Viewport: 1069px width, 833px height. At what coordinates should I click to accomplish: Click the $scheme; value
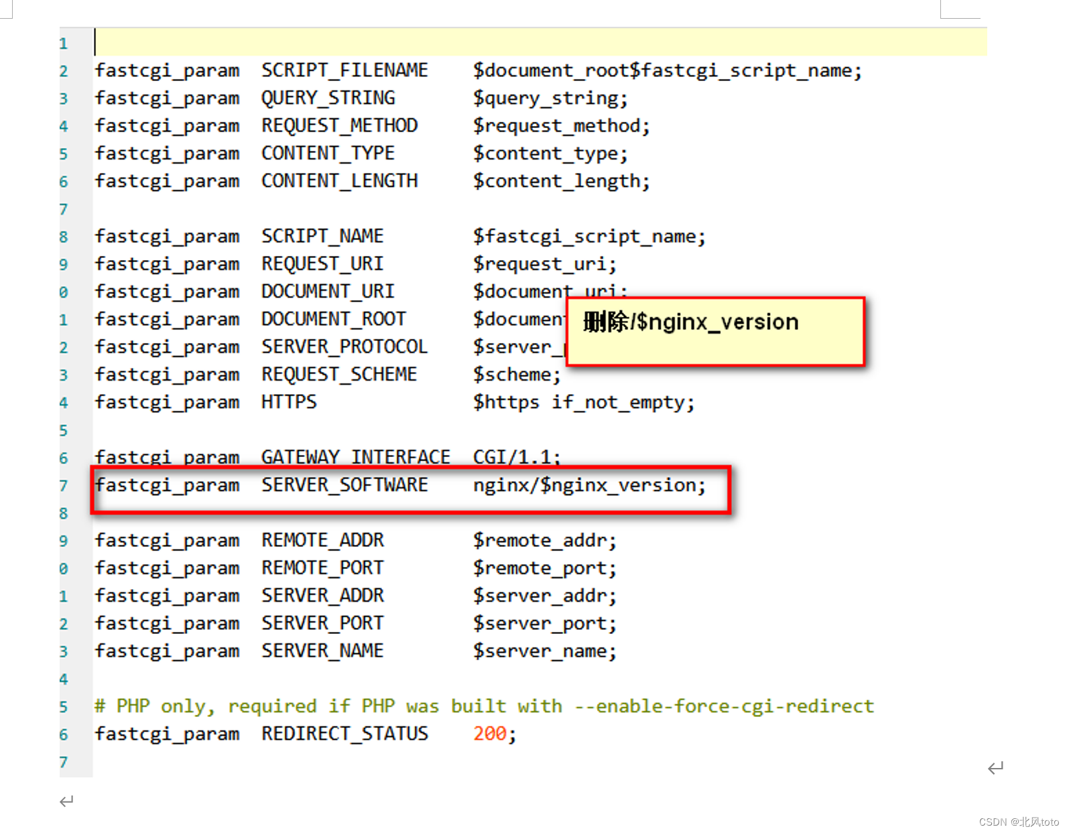[517, 375]
